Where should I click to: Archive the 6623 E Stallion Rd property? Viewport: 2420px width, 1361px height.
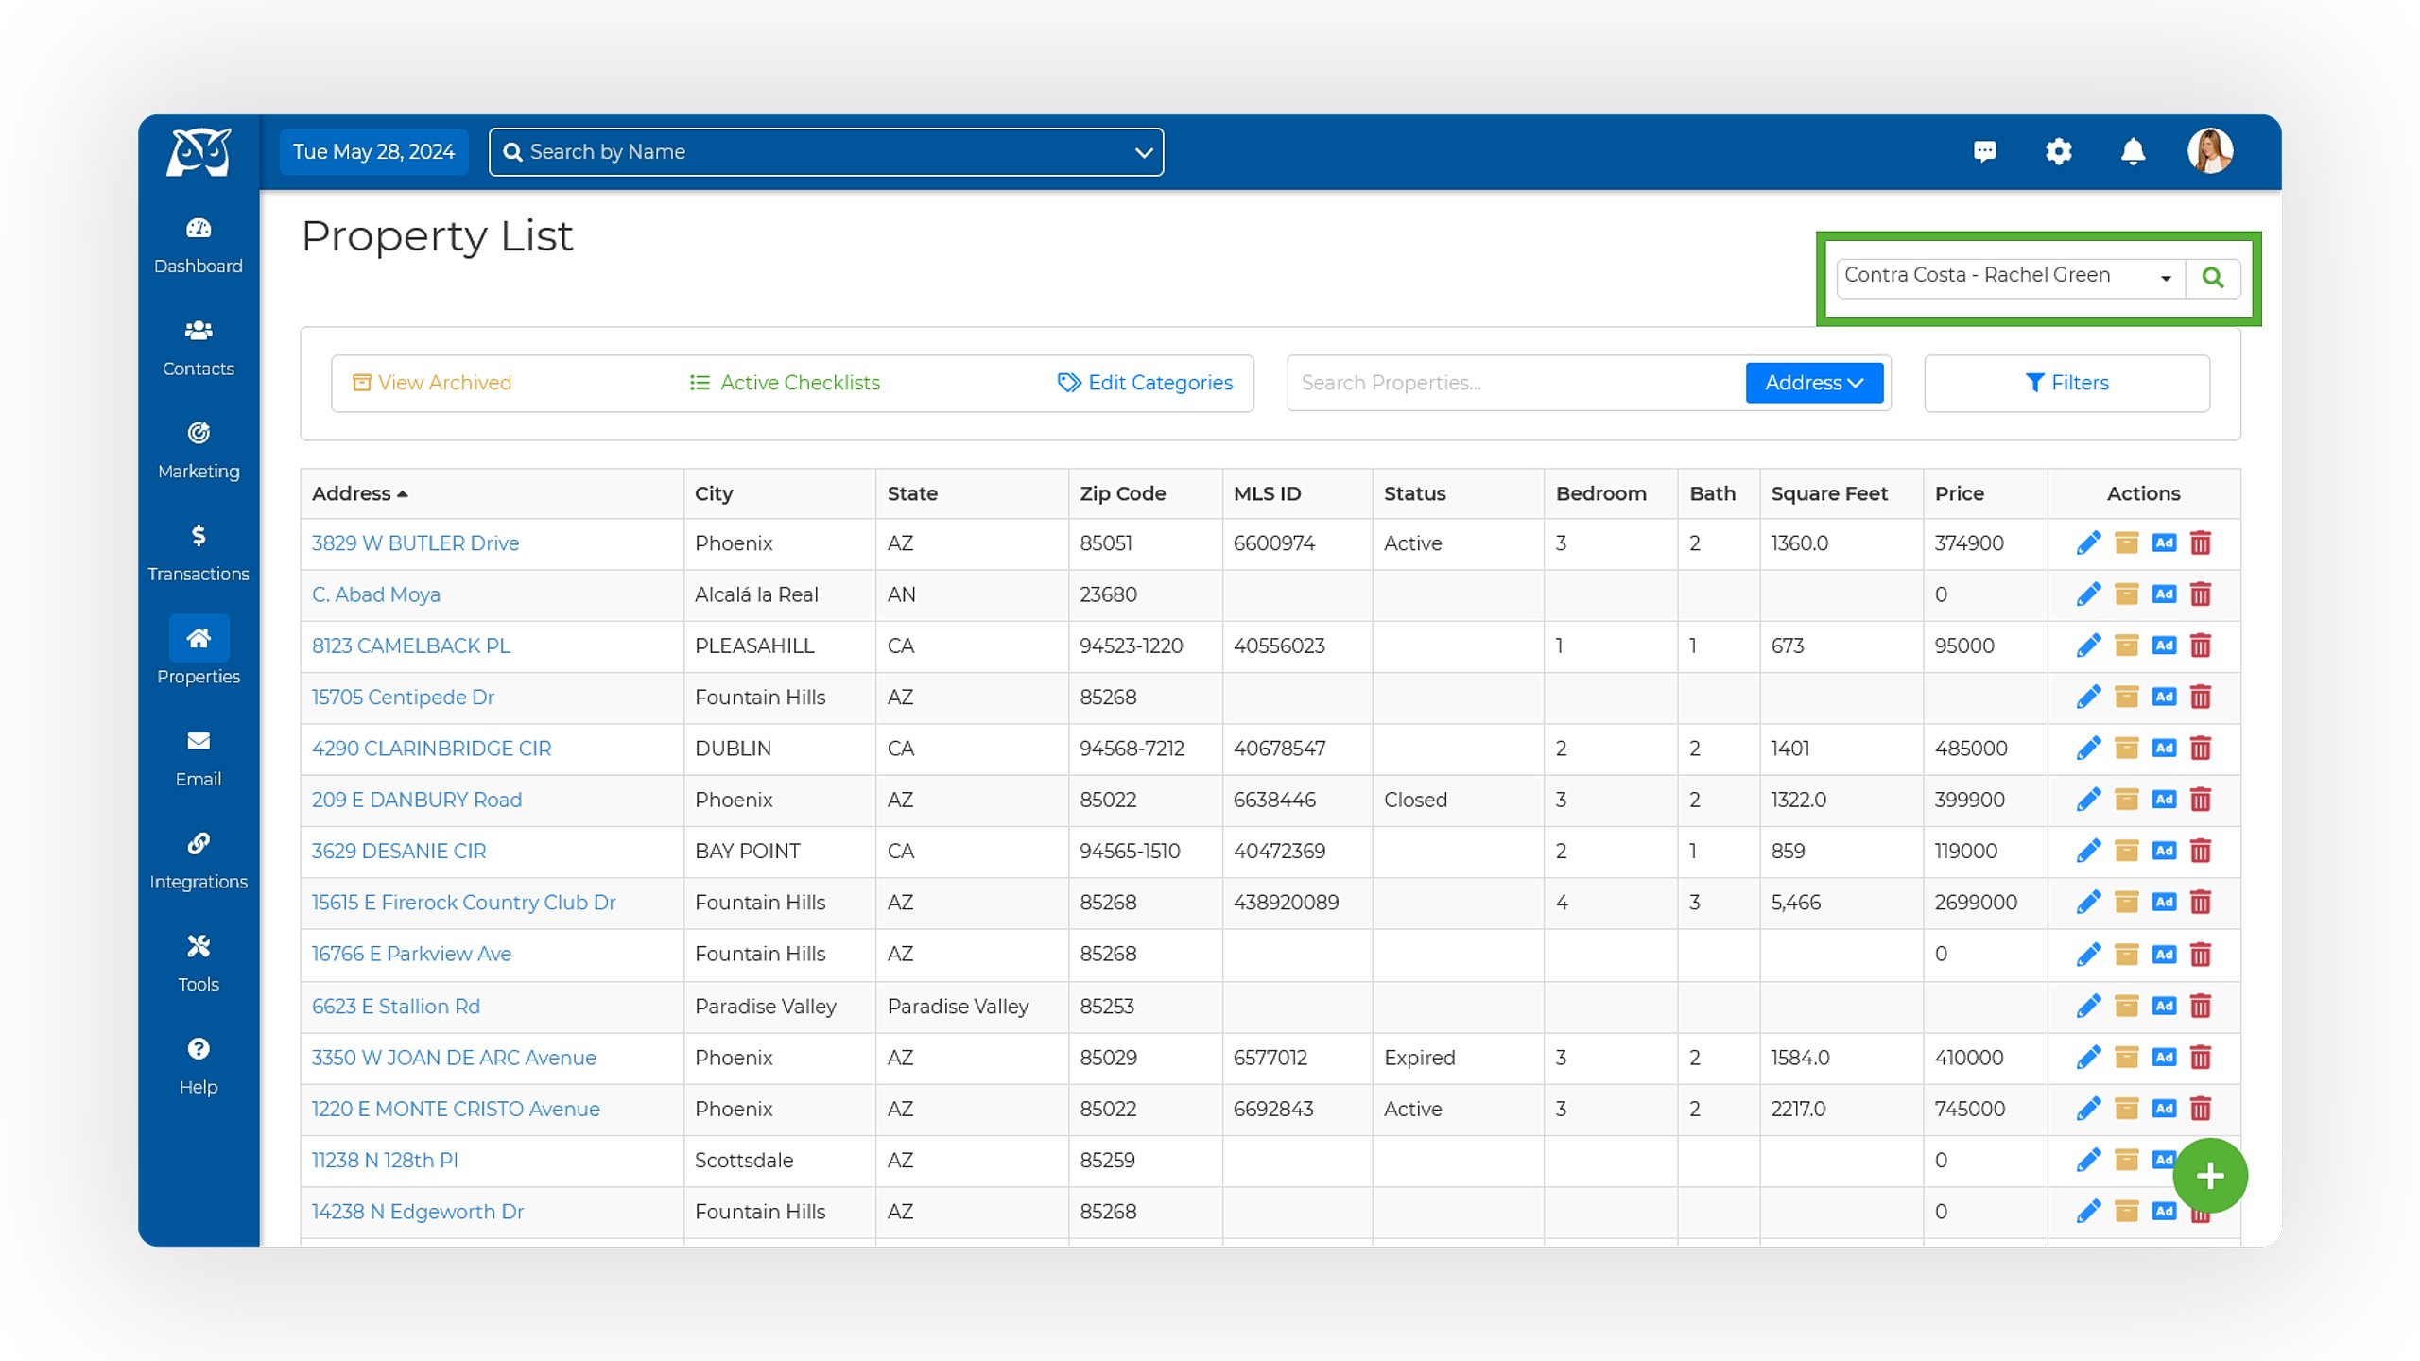coord(2126,1006)
